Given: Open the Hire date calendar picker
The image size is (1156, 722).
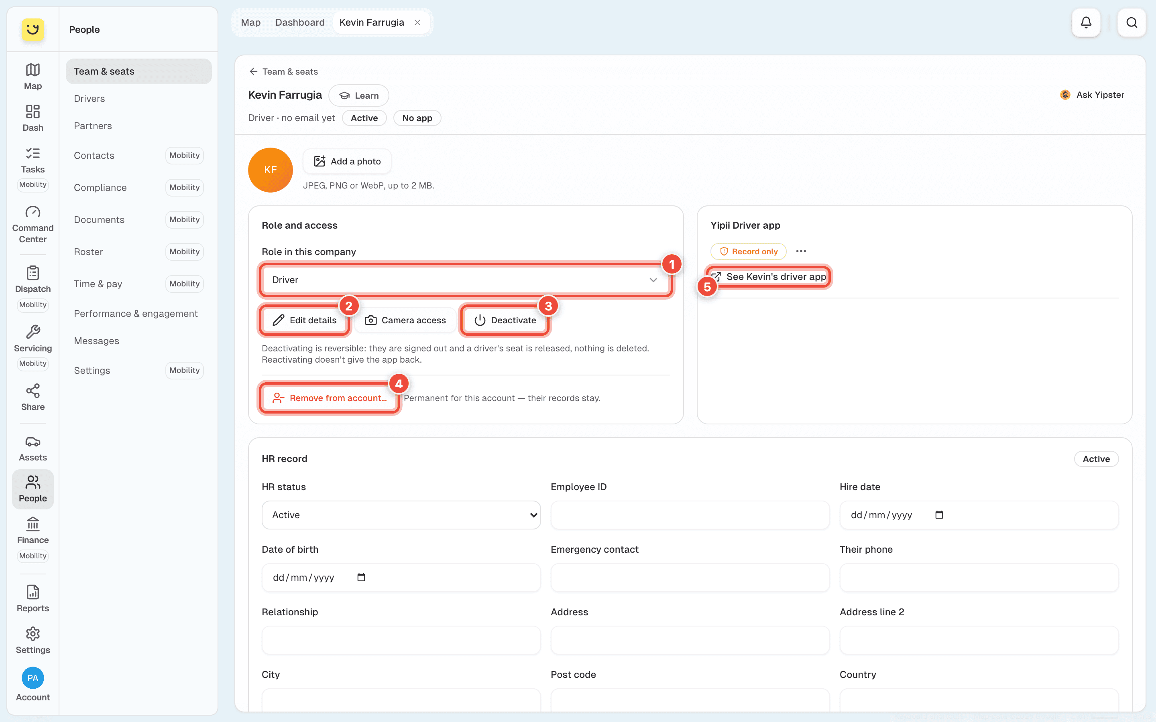Looking at the screenshot, I should point(939,515).
